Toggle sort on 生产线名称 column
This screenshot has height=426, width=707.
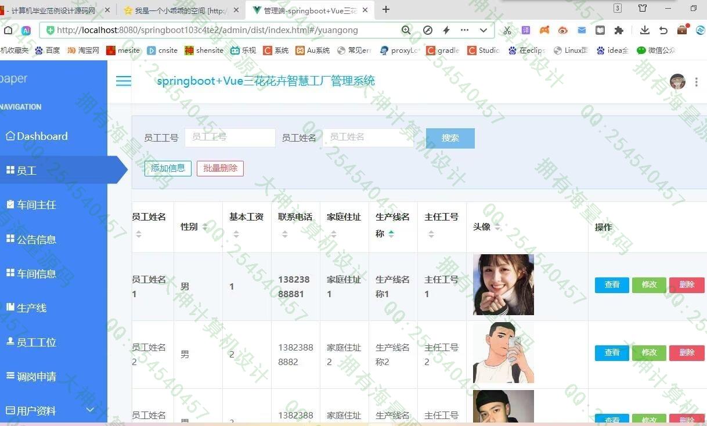[391, 233]
